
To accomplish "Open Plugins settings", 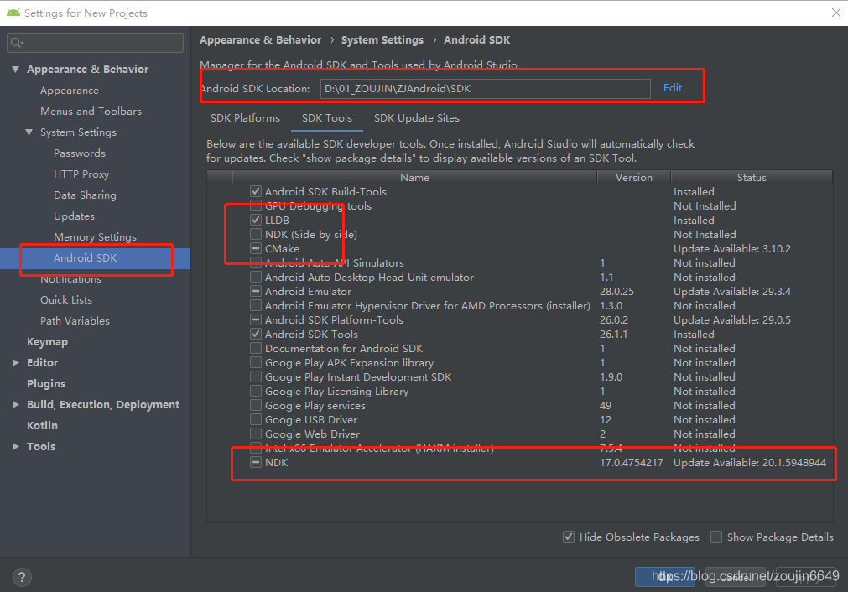I will click(46, 384).
